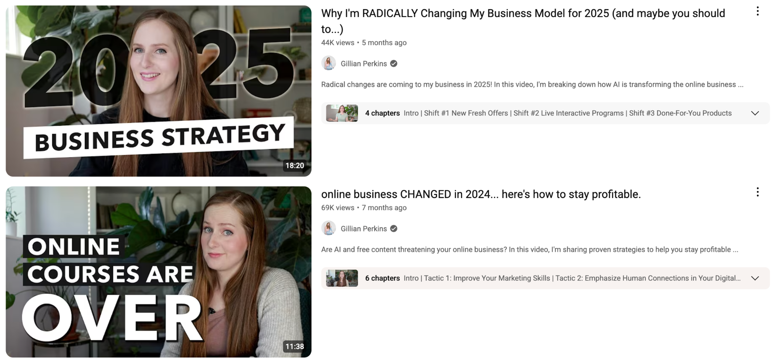
Task: Click '69K views' metadata text
Action: pyautogui.click(x=337, y=208)
